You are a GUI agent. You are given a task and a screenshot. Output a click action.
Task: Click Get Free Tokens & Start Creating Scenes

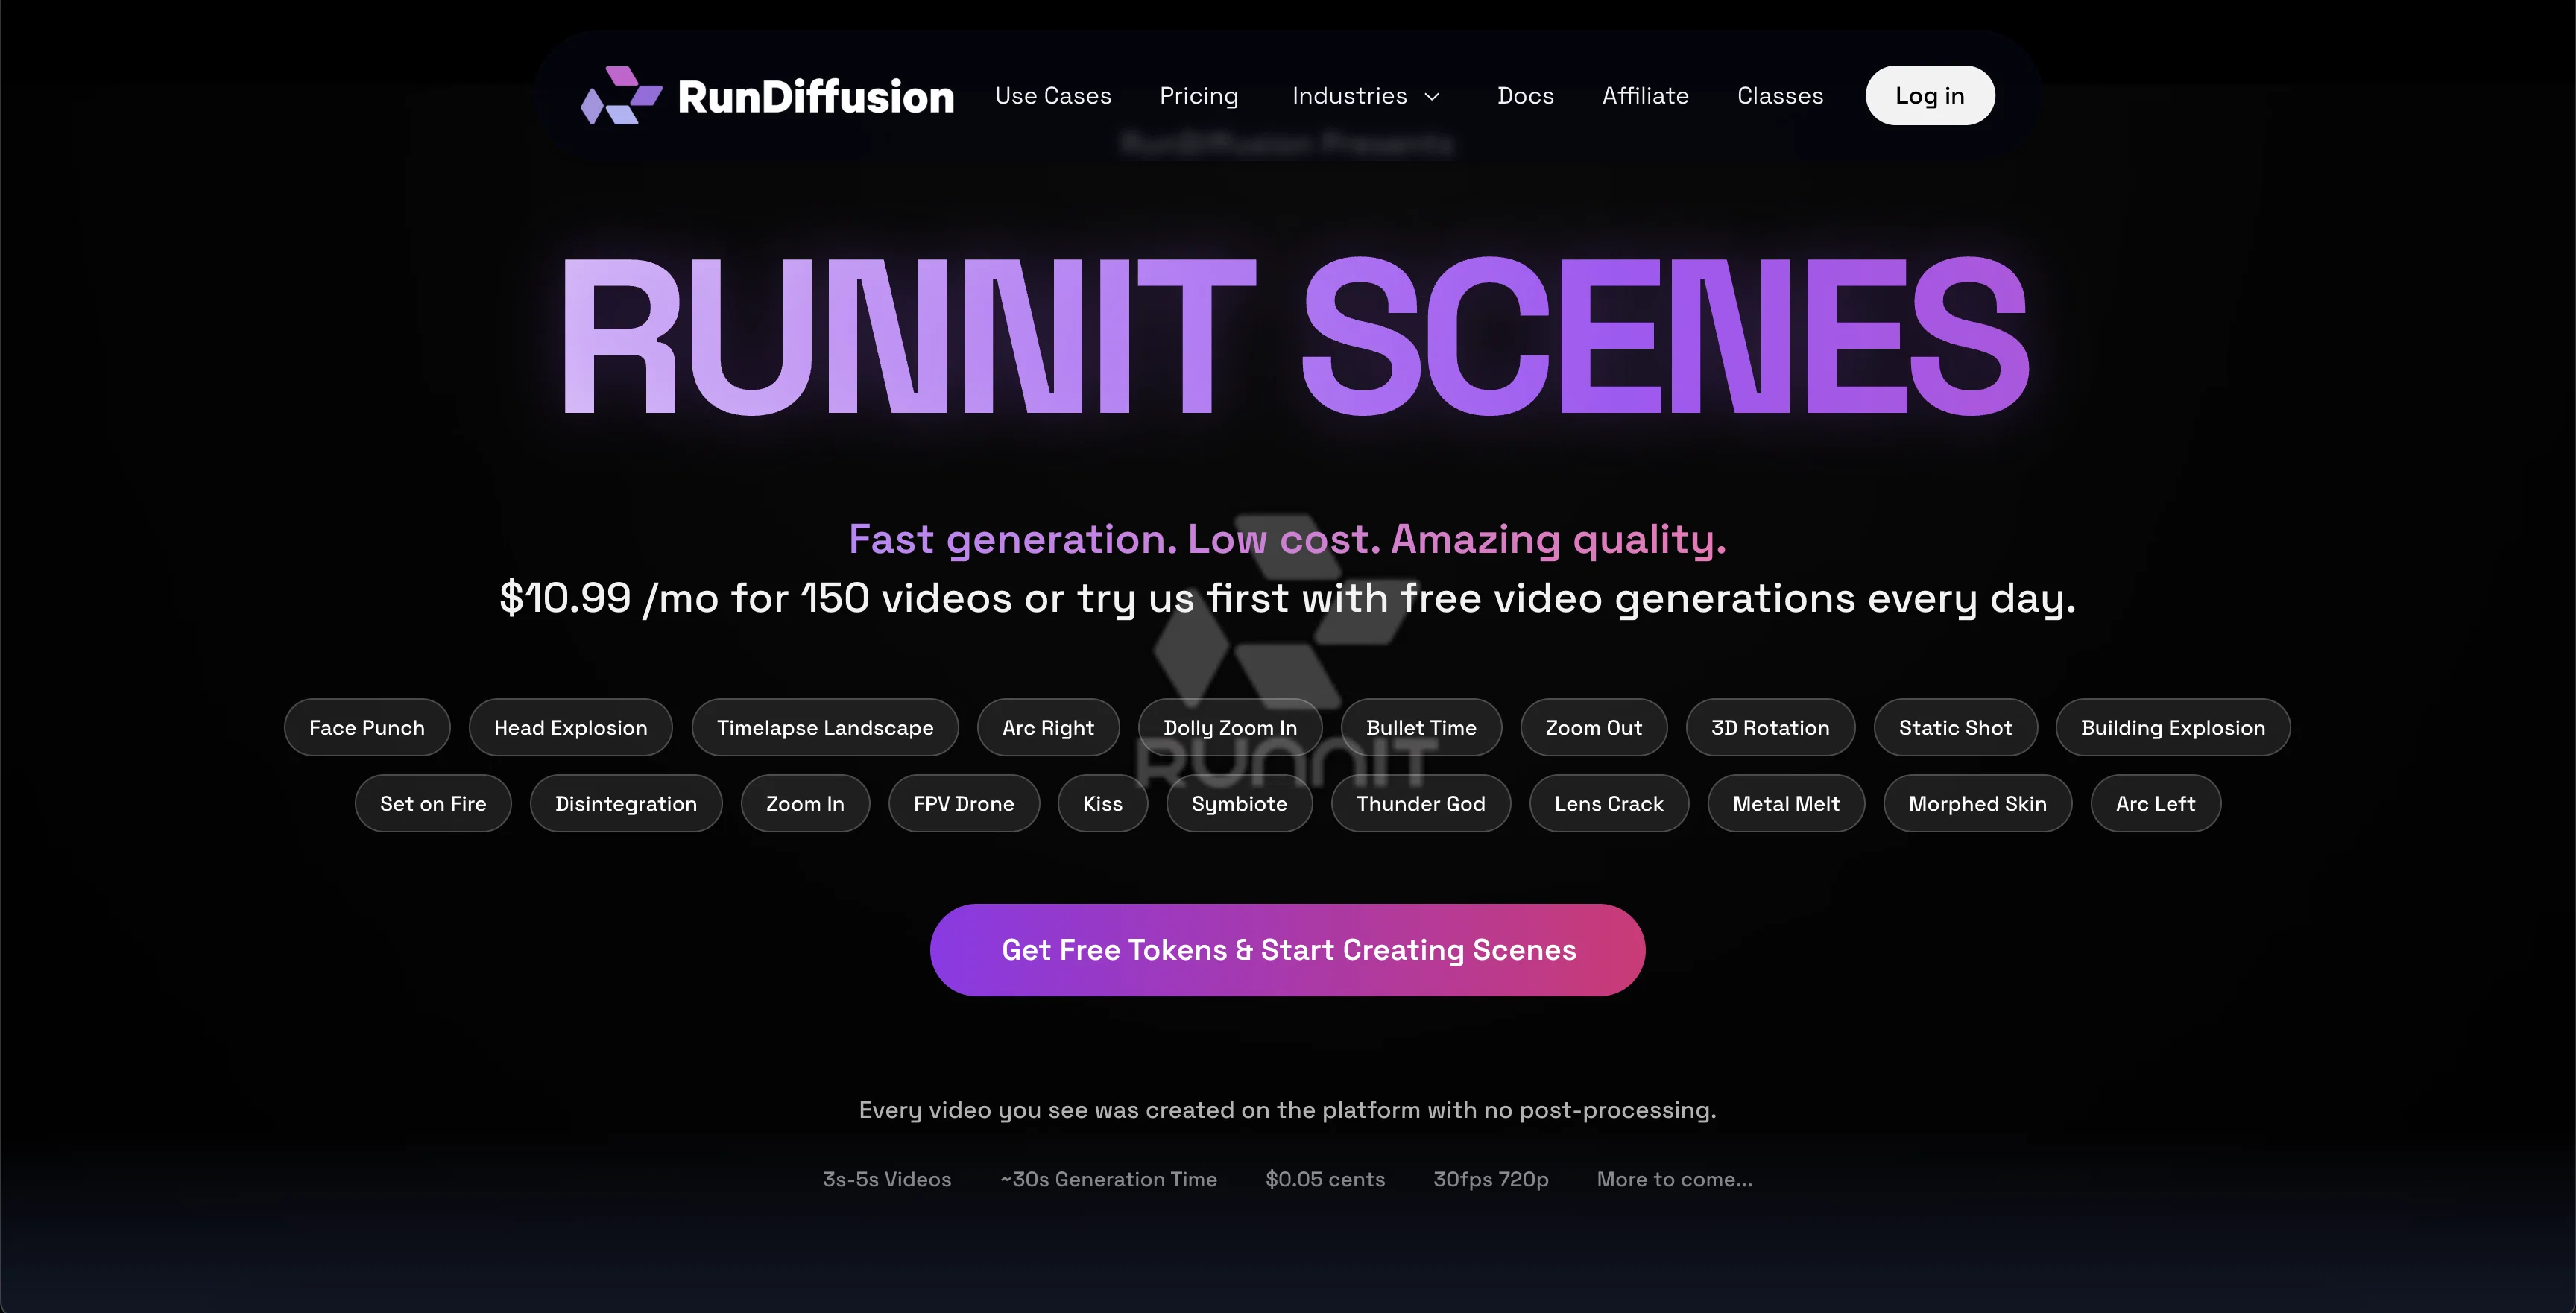click(x=1288, y=950)
